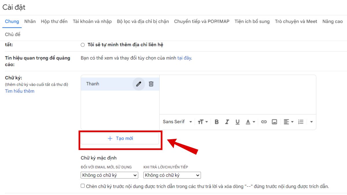Image resolution: width=347 pixels, height=195 pixels.
Task: Switch to the Nhãn tab
Action: pos(30,21)
